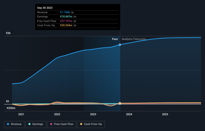Click the Free Cash Flow label in tooltip
This screenshot has height=131, width=205.
(47, 21)
